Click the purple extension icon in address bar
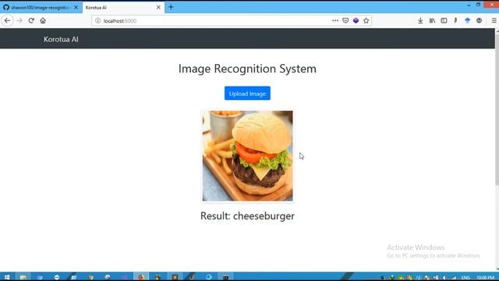 tap(356, 21)
